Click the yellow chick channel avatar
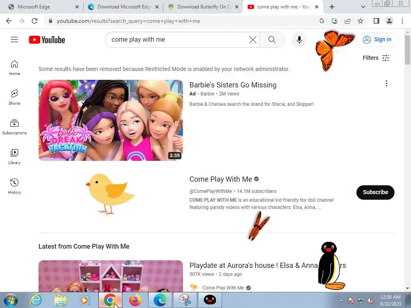The image size is (411, 308). (x=111, y=194)
